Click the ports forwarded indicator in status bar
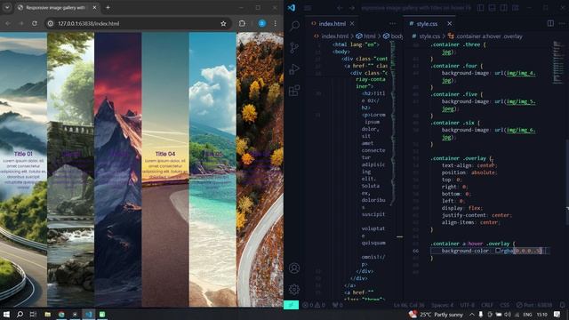 click(x=338, y=305)
